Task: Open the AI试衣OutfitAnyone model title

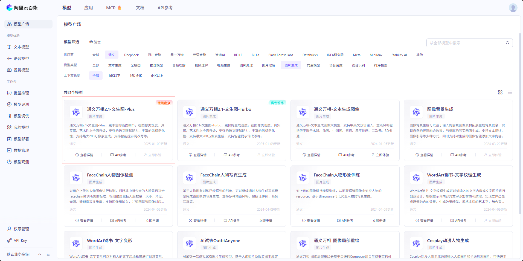Action: tap(220, 241)
